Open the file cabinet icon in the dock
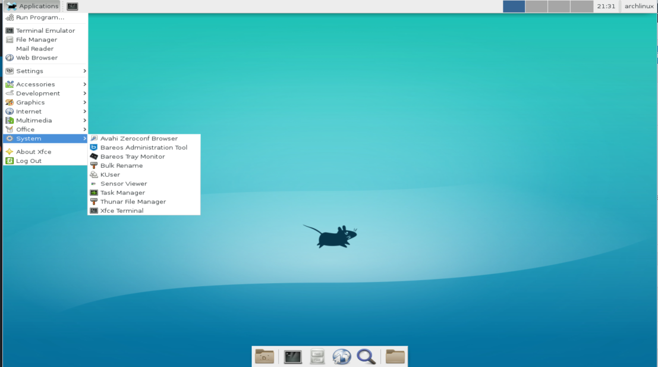 pyautogui.click(x=317, y=356)
